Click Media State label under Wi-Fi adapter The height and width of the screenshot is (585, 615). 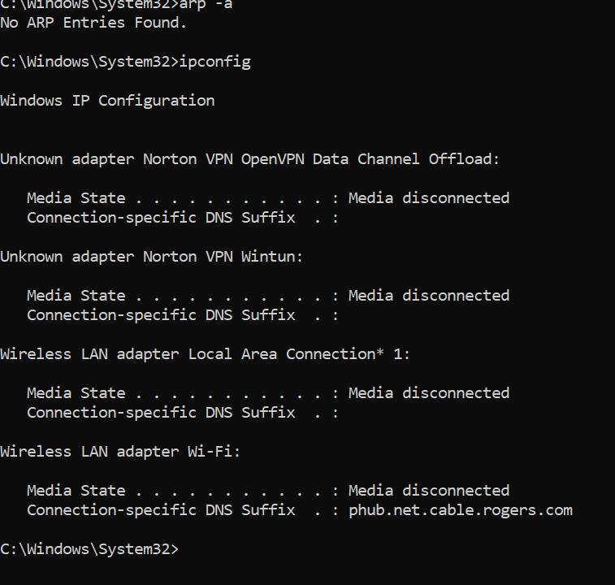[76, 491]
